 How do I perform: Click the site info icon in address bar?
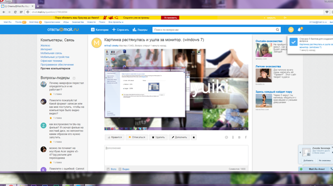[28, 12]
